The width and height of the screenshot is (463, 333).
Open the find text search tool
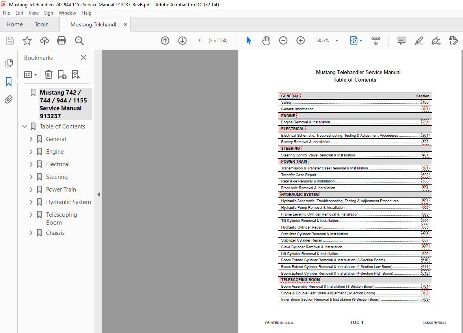[79, 41]
